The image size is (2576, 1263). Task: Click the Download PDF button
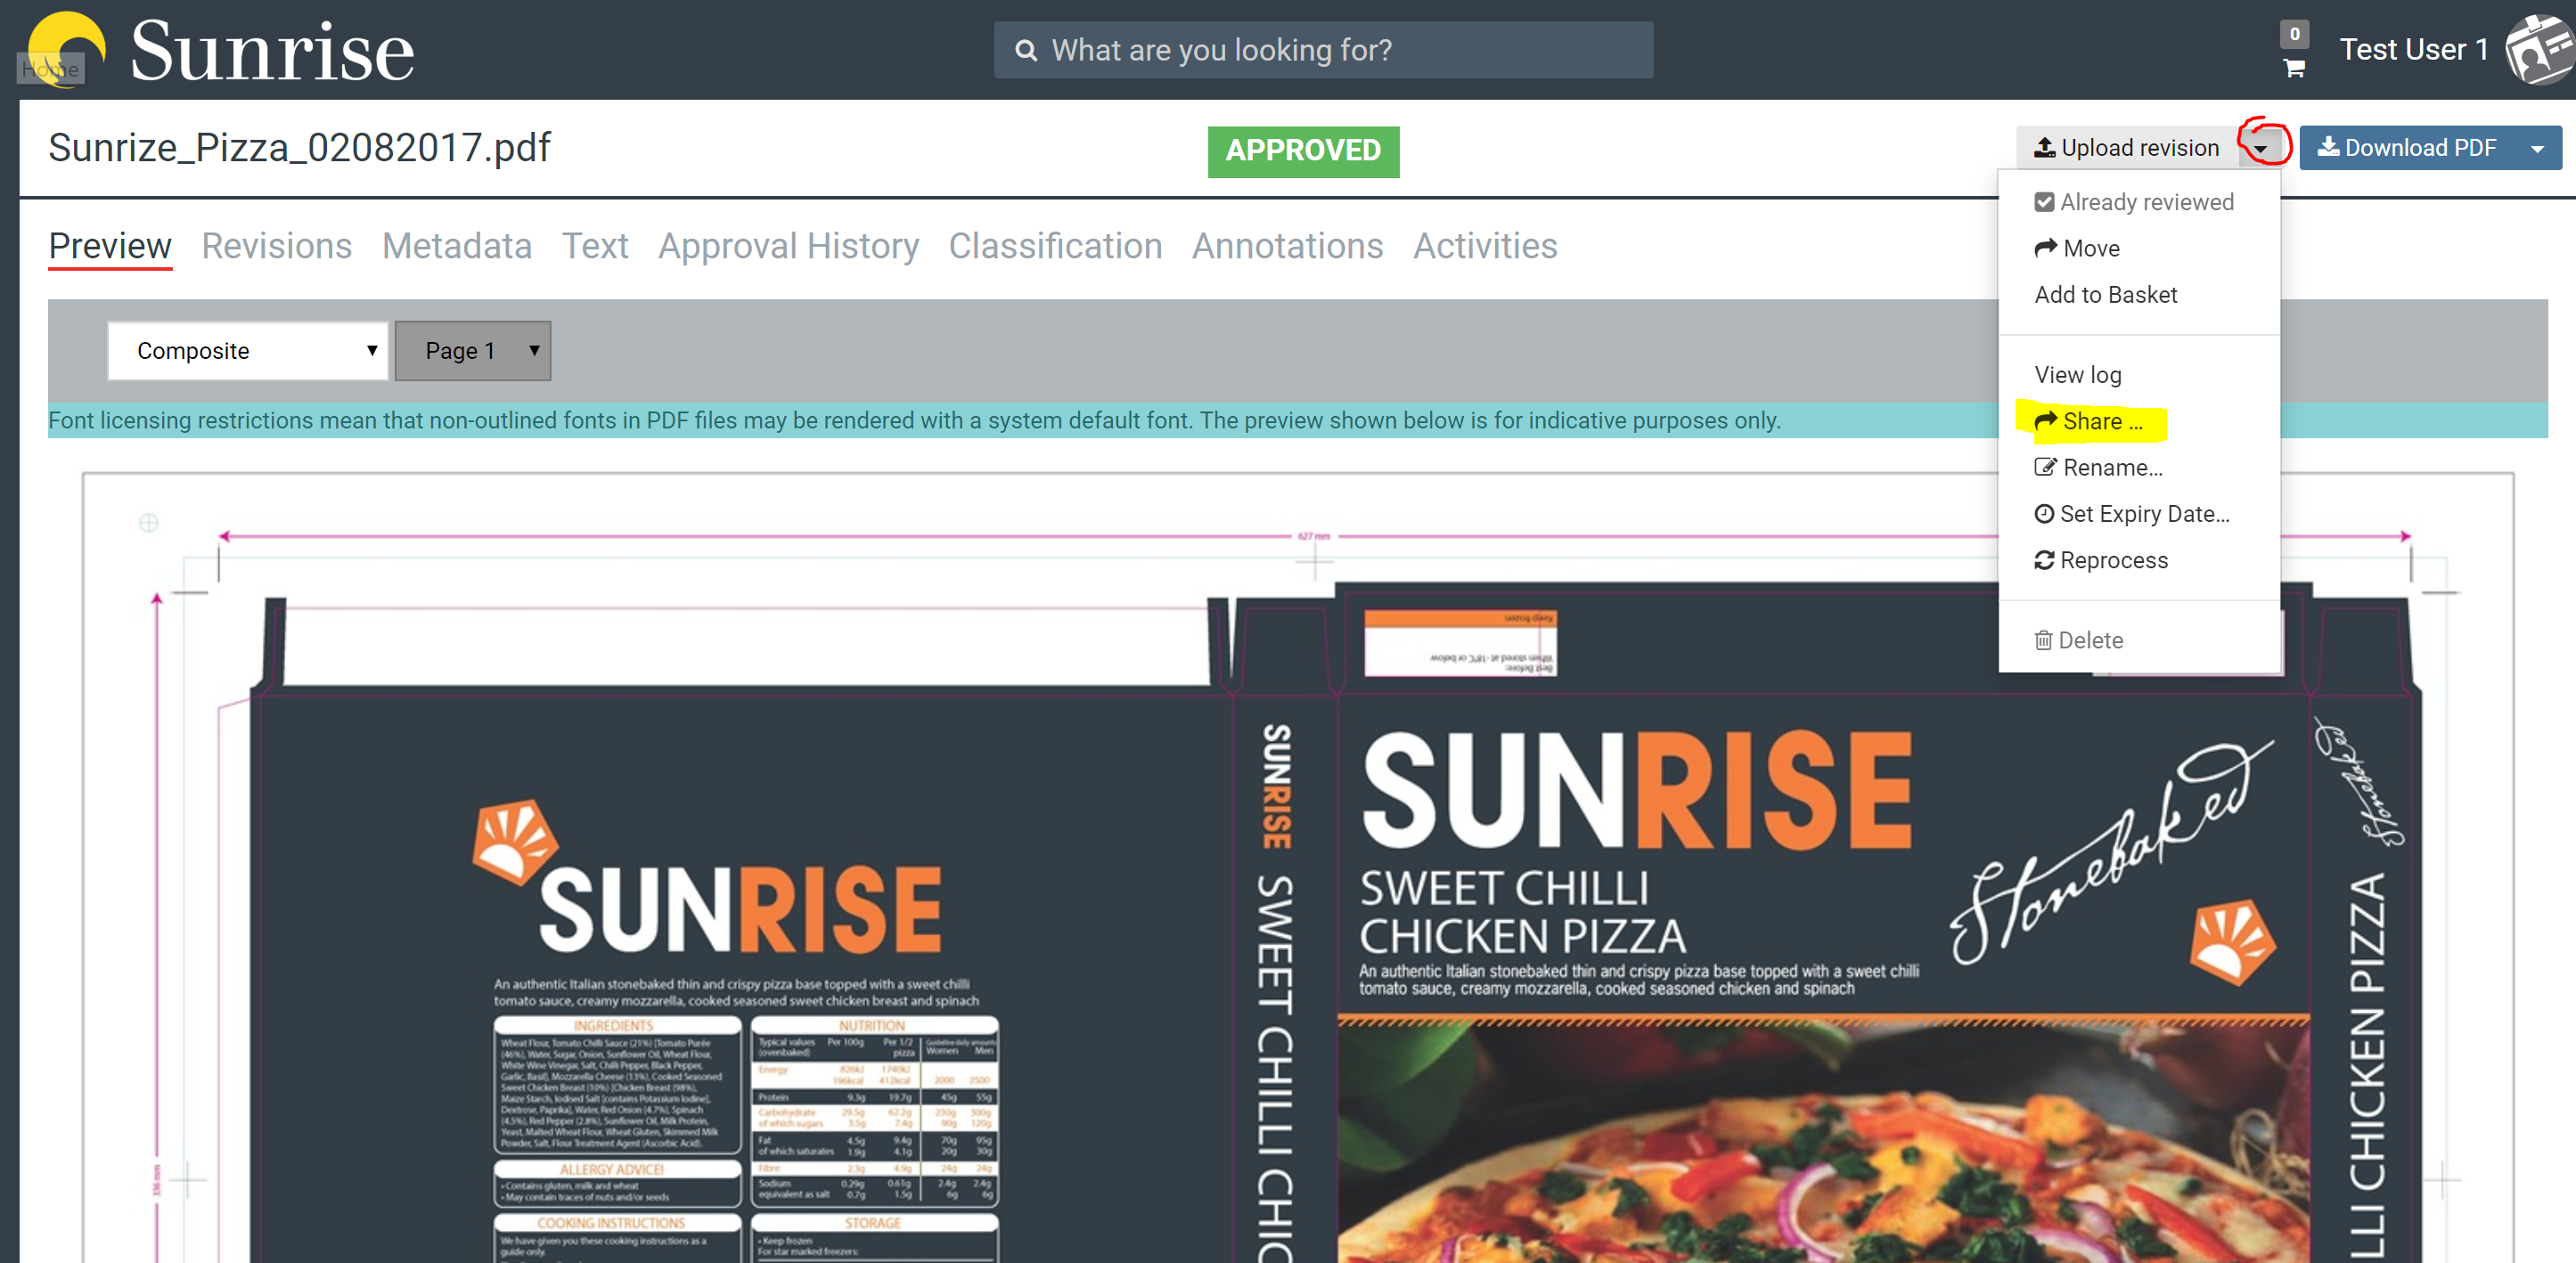coord(2406,148)
